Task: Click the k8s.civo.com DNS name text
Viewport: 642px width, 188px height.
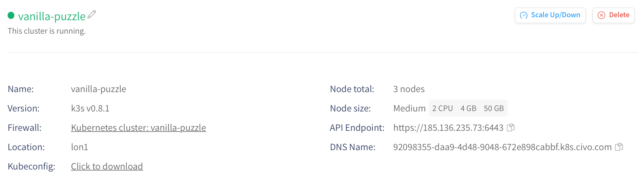Action: 502,147
